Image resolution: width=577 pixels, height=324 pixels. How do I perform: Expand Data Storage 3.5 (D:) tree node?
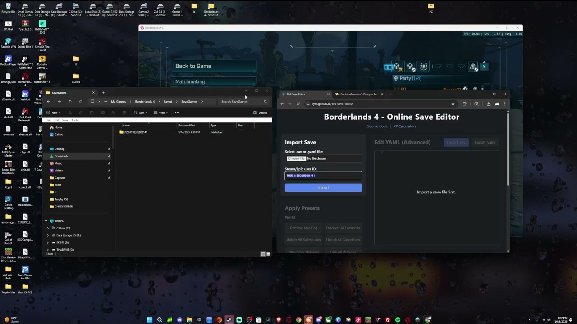click(x=48, y=235)
